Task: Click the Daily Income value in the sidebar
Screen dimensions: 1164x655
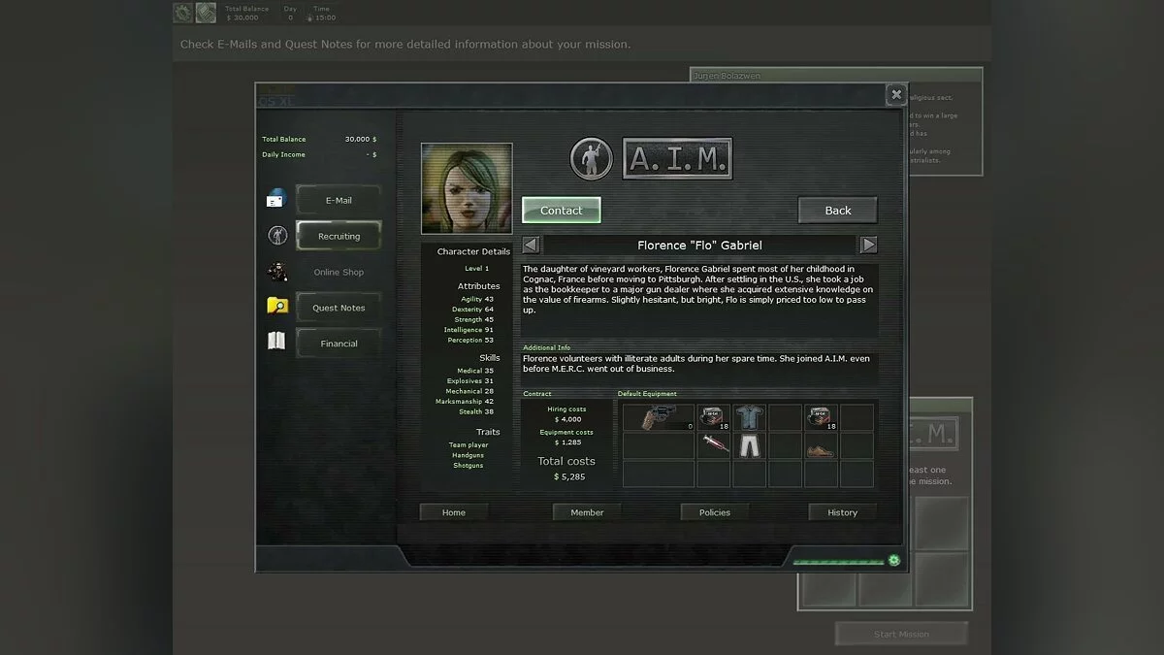Action: (x=372, y=154)
